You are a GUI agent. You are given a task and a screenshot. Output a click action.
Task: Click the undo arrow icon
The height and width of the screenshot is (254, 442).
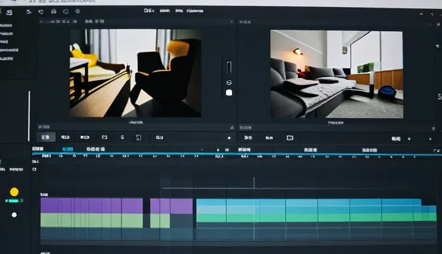pos(29,12)
